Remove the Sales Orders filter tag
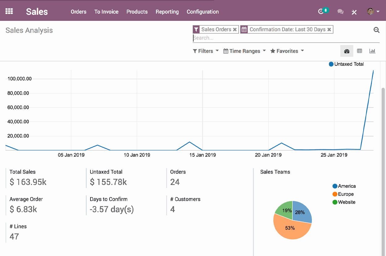386x256 pixels. point(235,30)
